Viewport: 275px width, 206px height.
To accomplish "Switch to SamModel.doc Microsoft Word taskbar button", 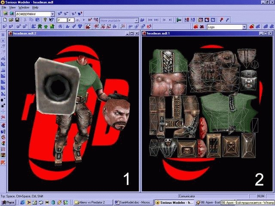I will pos(134,203).
